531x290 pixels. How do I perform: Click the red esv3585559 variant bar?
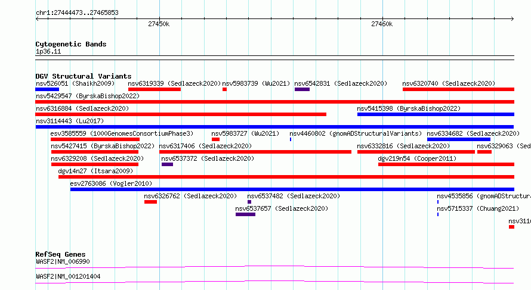95,139
